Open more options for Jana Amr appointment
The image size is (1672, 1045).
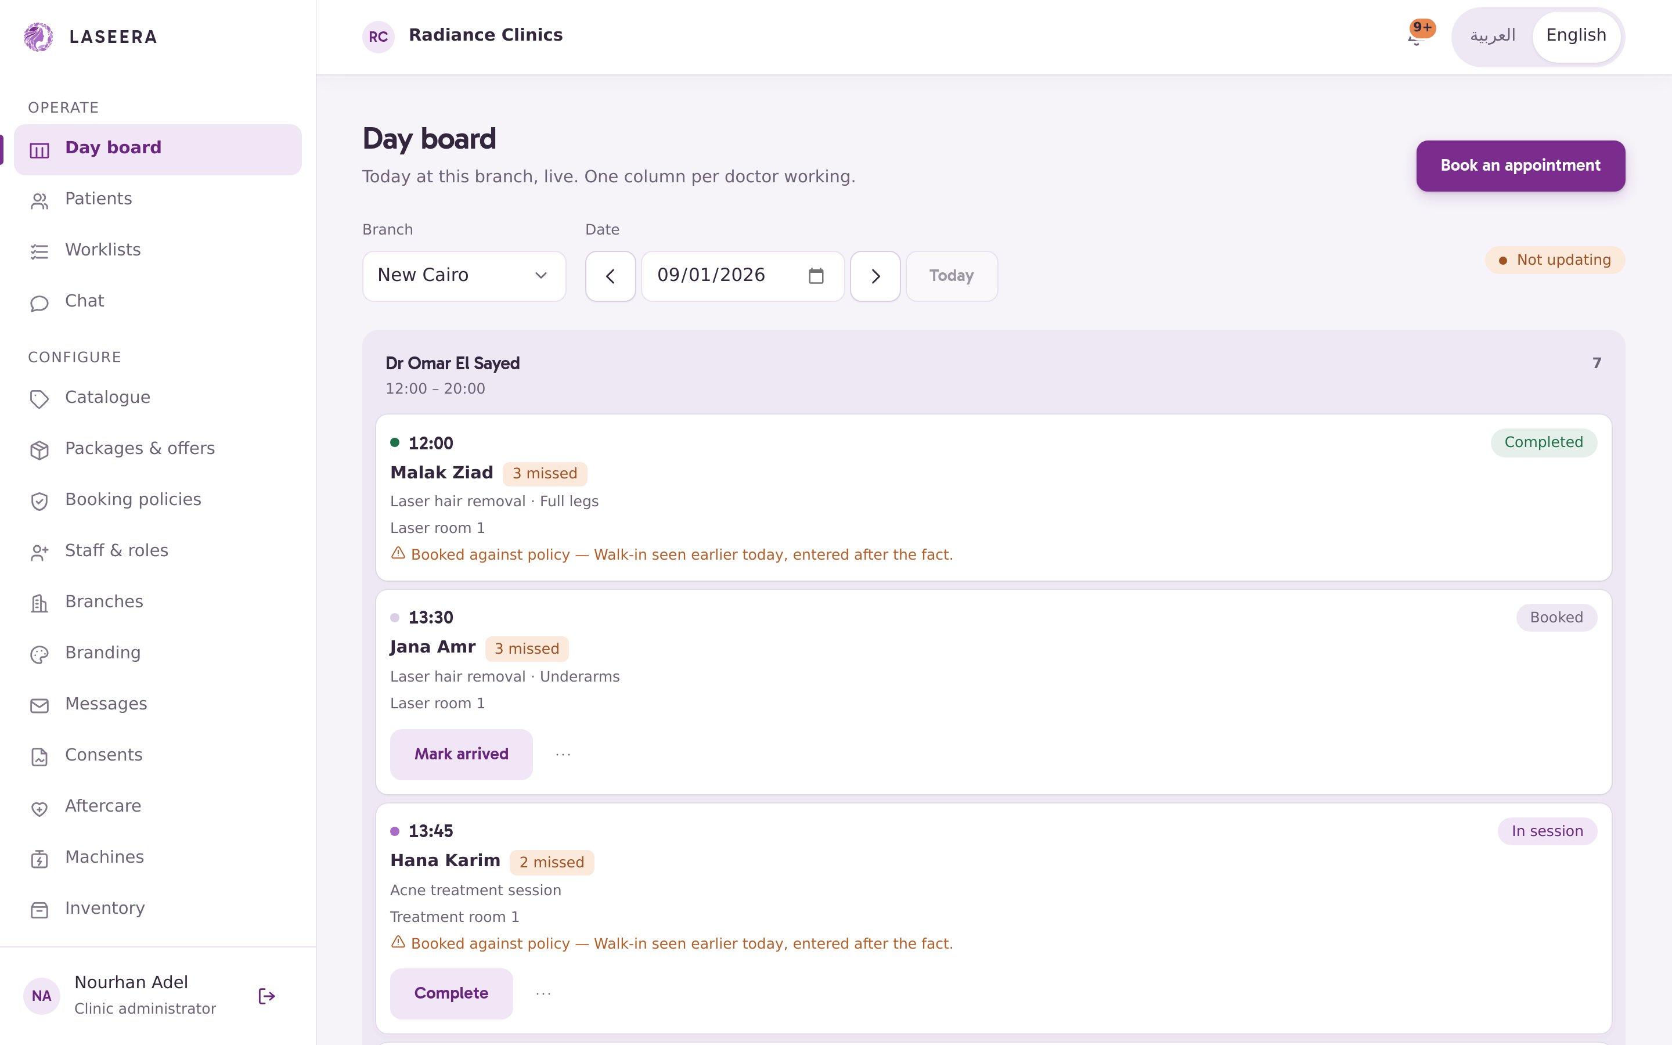pos(563,755)
